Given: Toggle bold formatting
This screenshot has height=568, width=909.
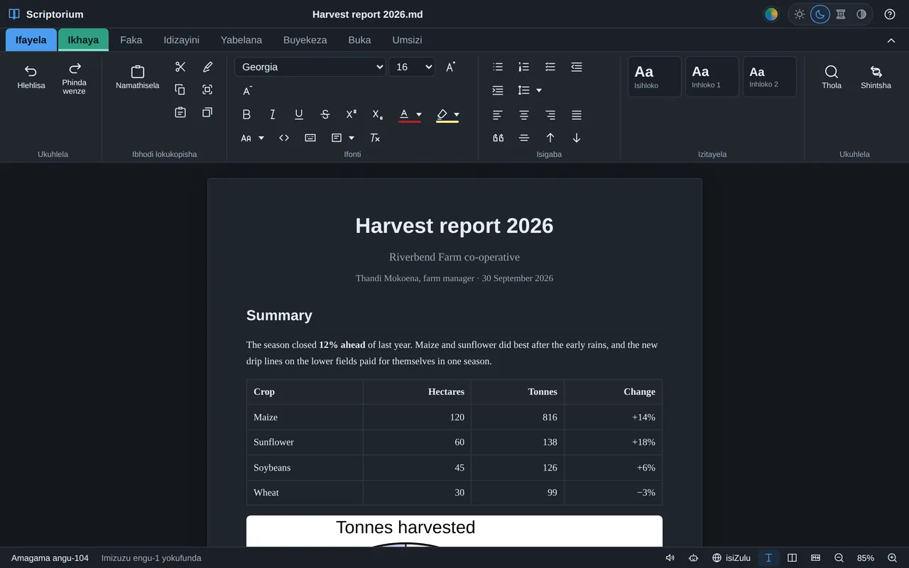Looking at the screenshot, I should (246, 114).
